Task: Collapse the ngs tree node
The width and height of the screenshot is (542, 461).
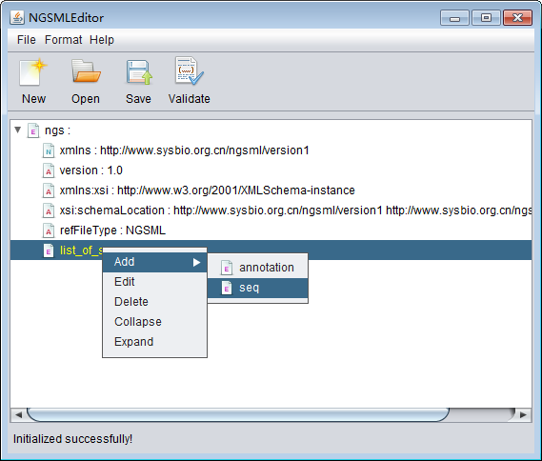Action: click(18, 130)
